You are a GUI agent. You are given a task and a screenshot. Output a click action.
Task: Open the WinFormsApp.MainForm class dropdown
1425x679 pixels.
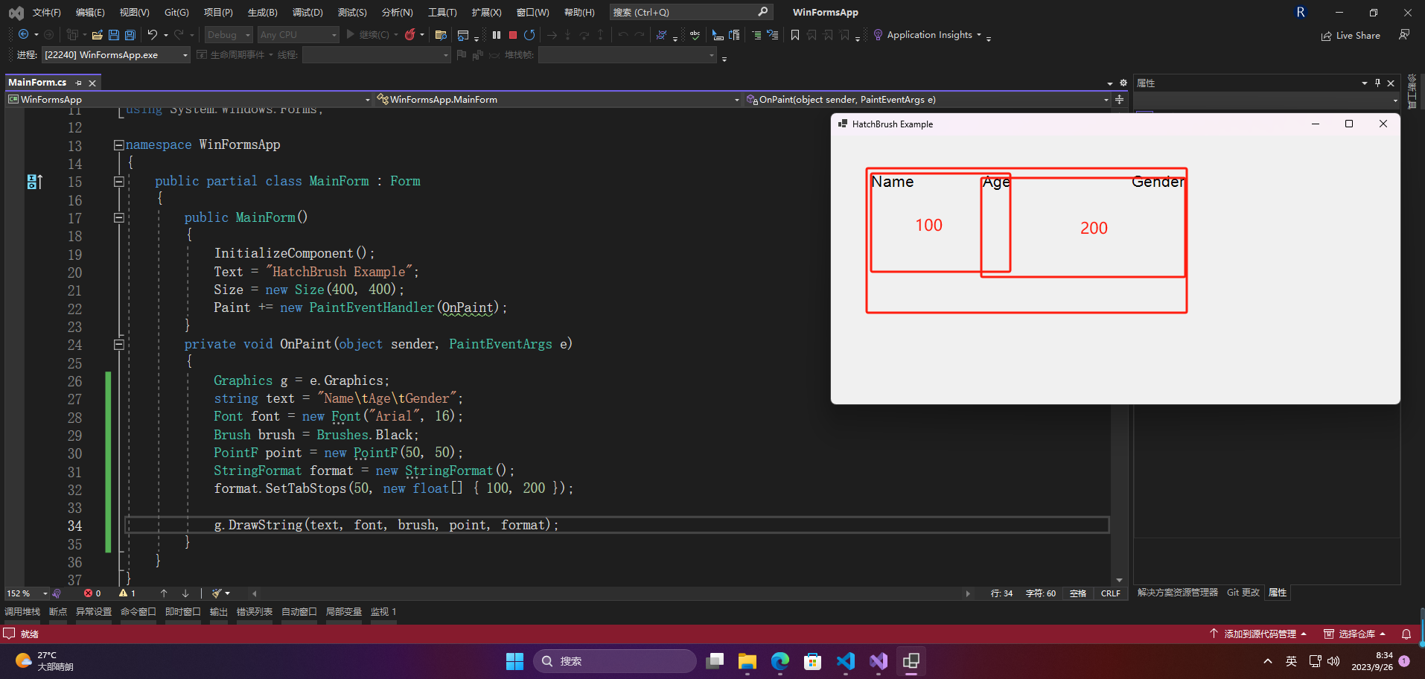coord(558,100)
